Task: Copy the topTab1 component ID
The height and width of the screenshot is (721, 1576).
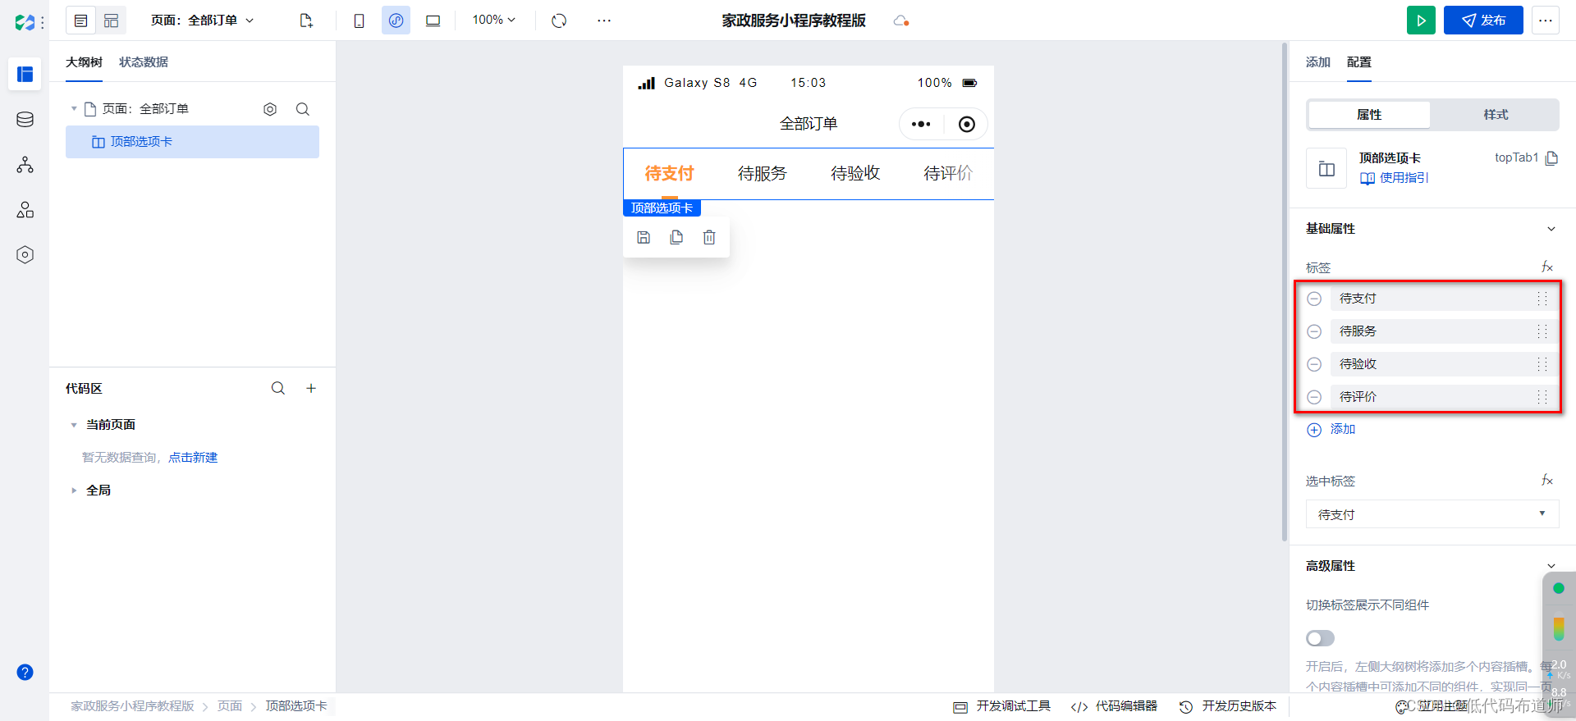Action: [1551, 157]
